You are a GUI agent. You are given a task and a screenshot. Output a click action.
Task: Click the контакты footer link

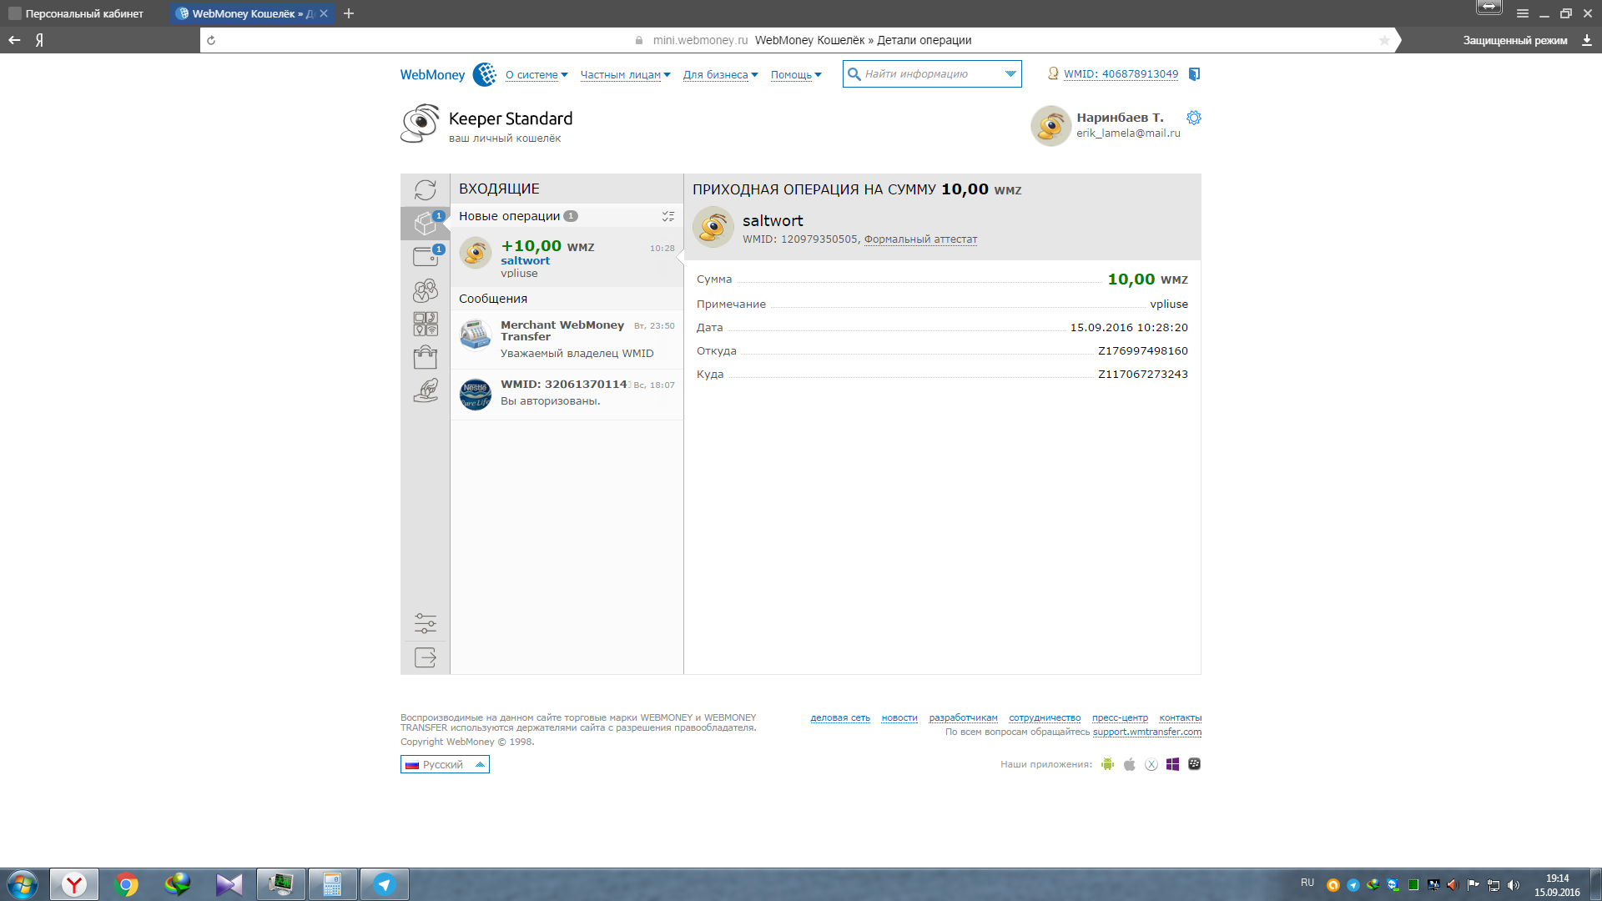click(x=1181, y=718)
